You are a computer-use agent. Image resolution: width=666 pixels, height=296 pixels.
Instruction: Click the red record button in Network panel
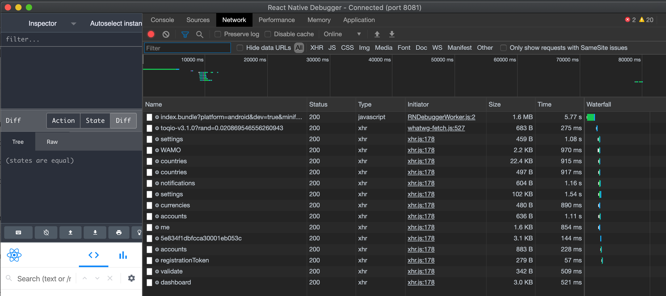tap(152, 34)
